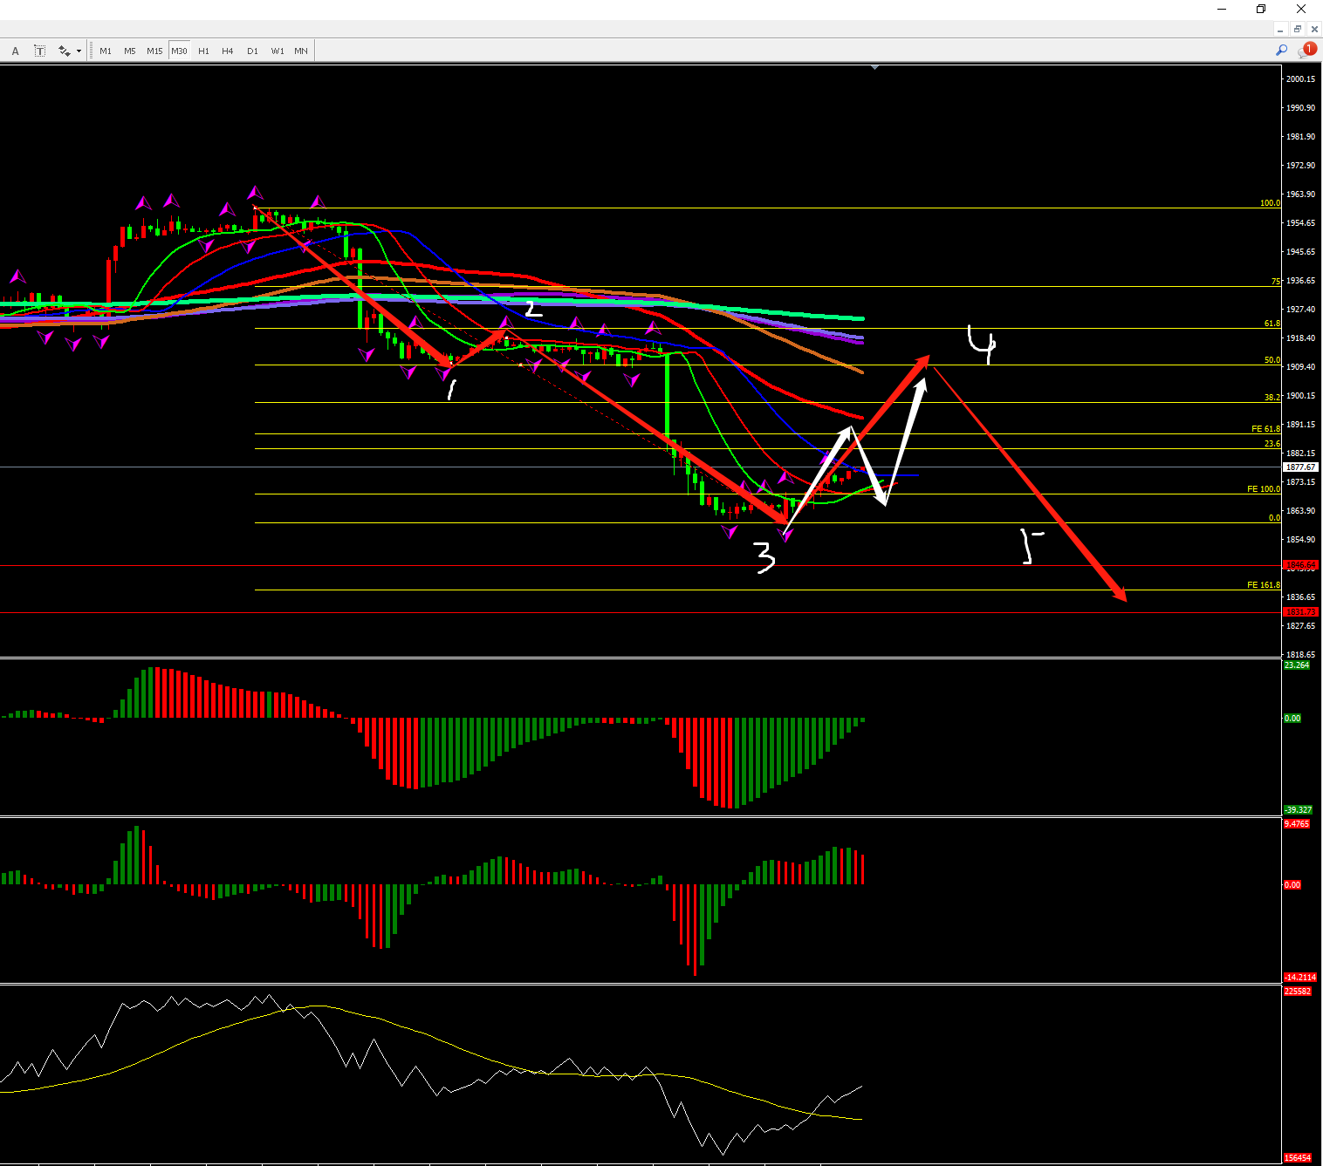This screenshot has width=1323, height=1166.
Task: Select the MN monthly timeframe
Action: (301, 51)
